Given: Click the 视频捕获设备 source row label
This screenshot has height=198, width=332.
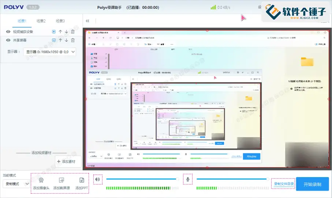Looking at the screenshot, I should click(x=23, y=32).
